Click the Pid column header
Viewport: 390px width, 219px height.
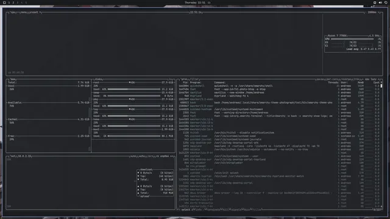click(185, 83)
